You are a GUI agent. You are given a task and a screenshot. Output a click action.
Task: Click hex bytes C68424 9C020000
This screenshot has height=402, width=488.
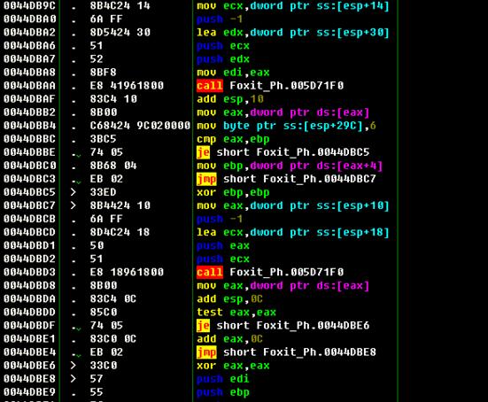point(140,126)
